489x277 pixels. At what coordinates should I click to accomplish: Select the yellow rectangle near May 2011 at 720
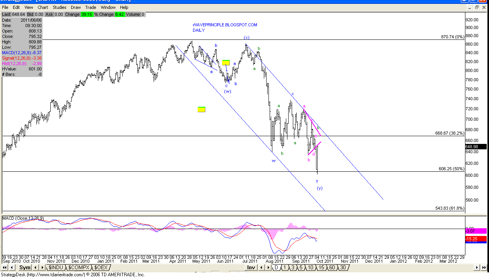202,109
